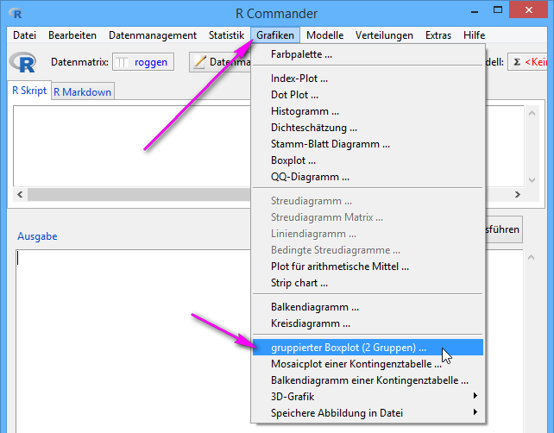This screenshot has width=554, height=433.
Task: Close the R Commander window
Action: [x=529, y=9]
